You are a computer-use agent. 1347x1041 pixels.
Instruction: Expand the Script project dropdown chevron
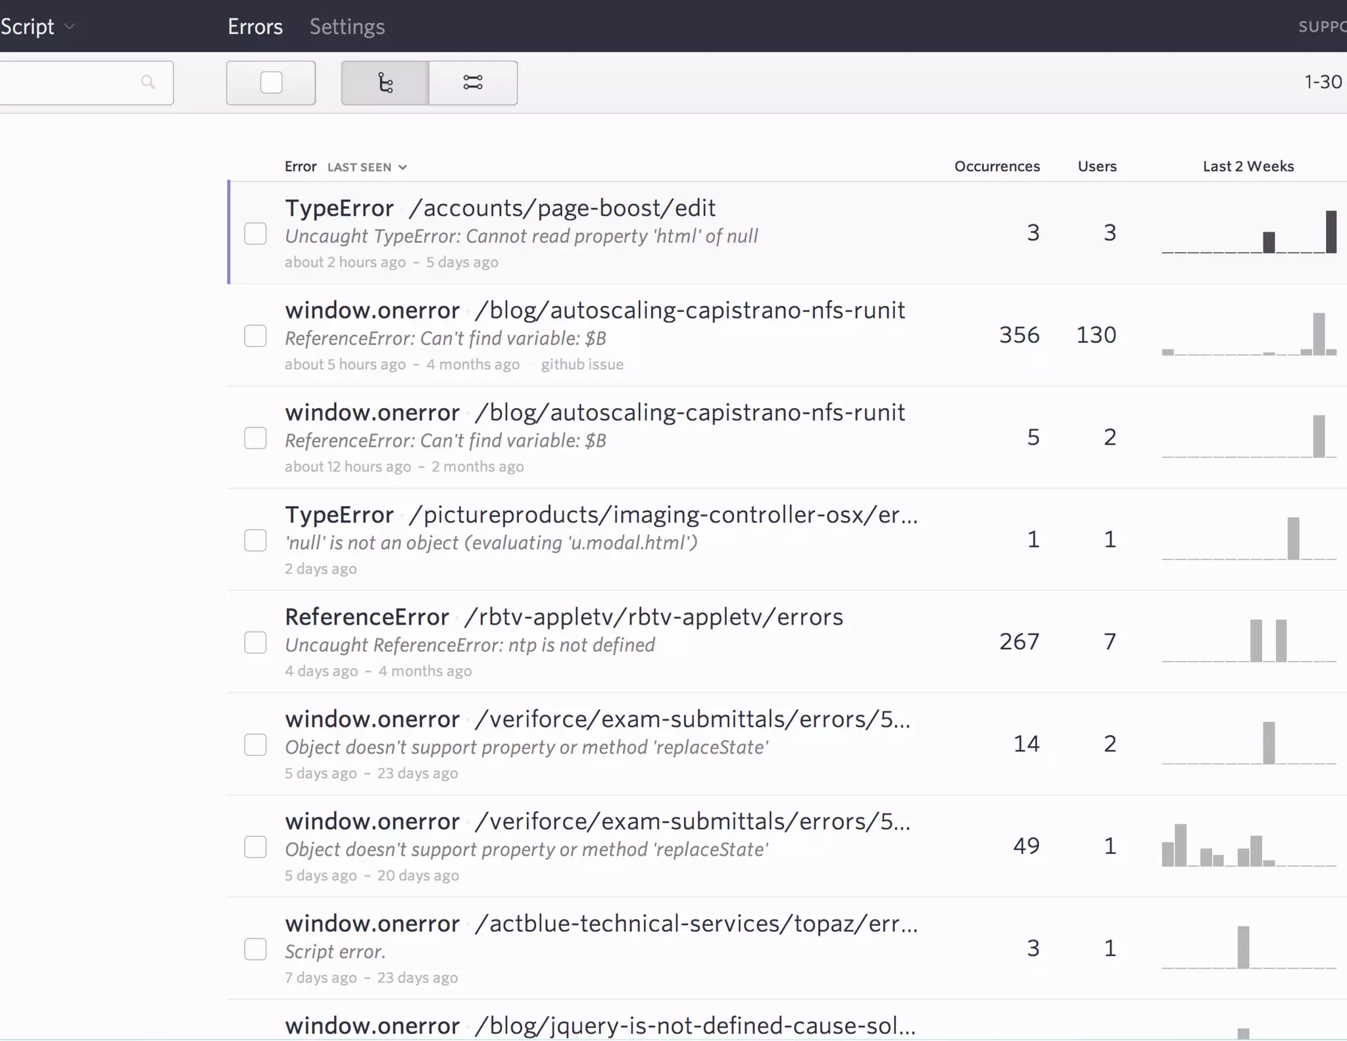70,27
